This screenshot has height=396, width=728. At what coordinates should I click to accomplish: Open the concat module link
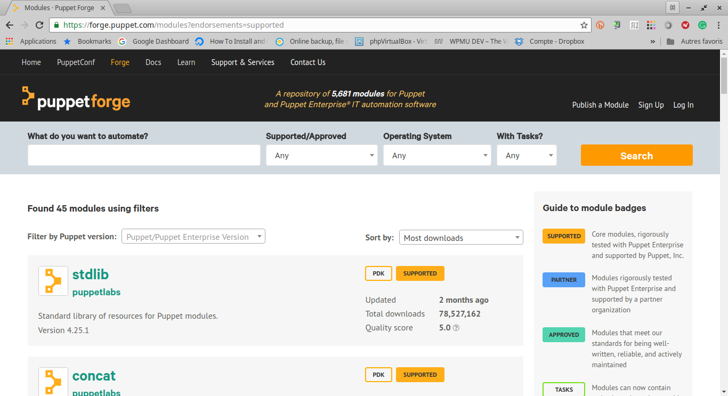(x=94, y=376)
